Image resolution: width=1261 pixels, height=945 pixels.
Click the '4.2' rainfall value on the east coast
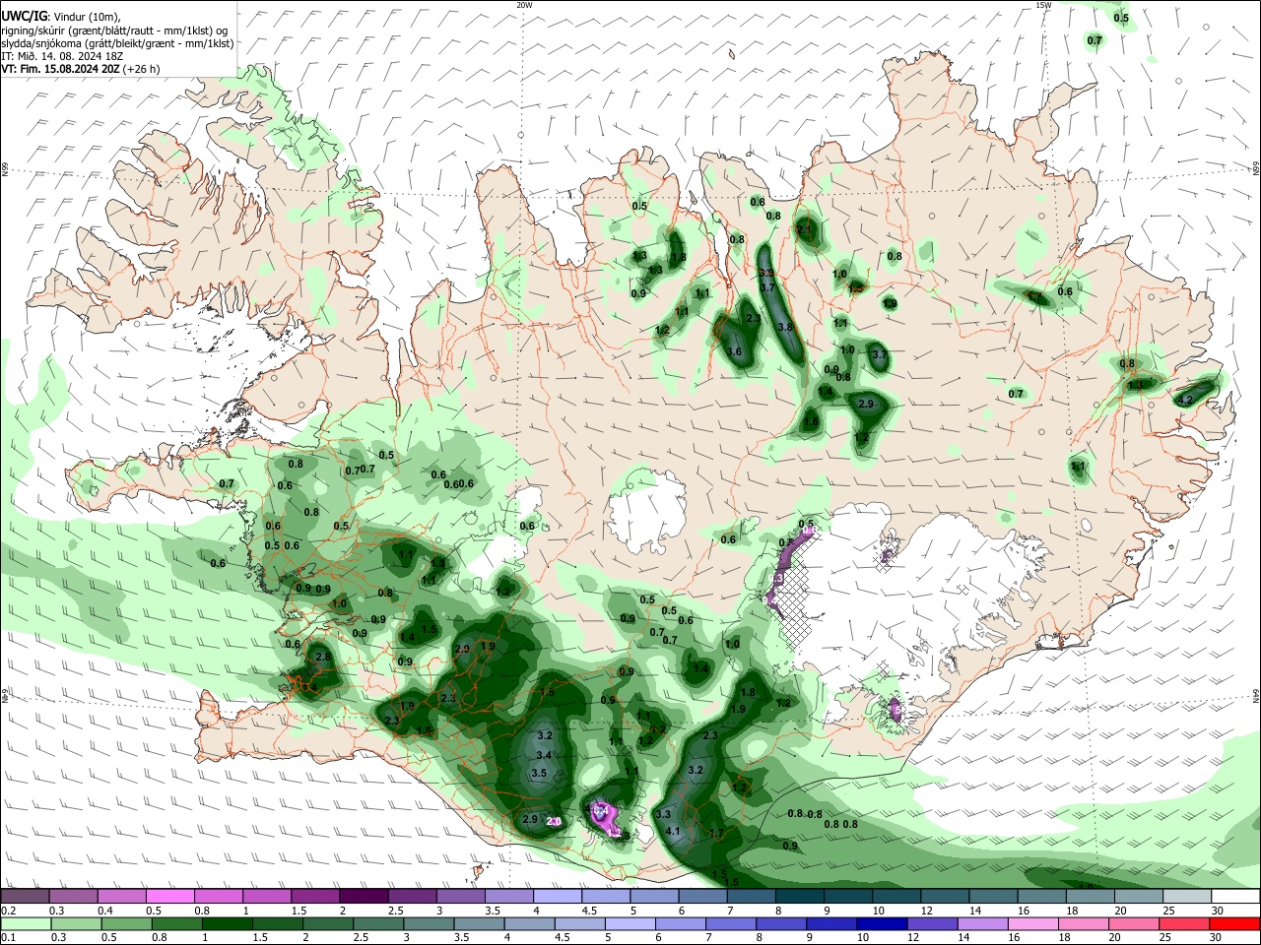tap(1185, 399)
